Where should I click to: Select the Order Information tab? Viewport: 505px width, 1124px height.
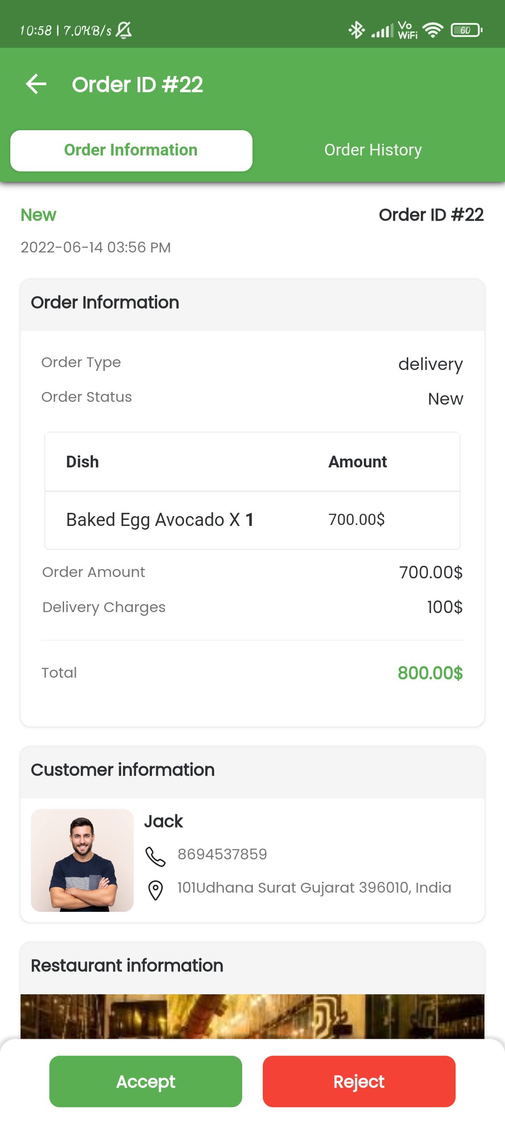click(x=131, y=150)
